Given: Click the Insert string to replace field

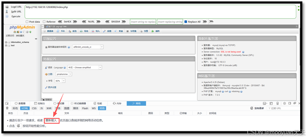Looking at the screenshot, I should pos(143,22).
